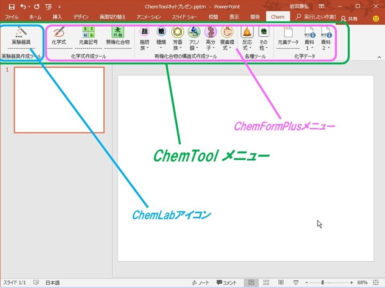Expand the アミノ酸 amino acid dropdown
385x288 pixels.
(x=194, y=38)
